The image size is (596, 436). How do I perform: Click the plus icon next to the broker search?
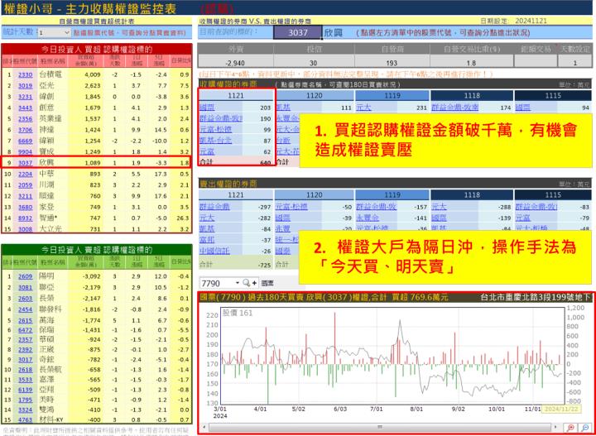(x=255, y=283)
